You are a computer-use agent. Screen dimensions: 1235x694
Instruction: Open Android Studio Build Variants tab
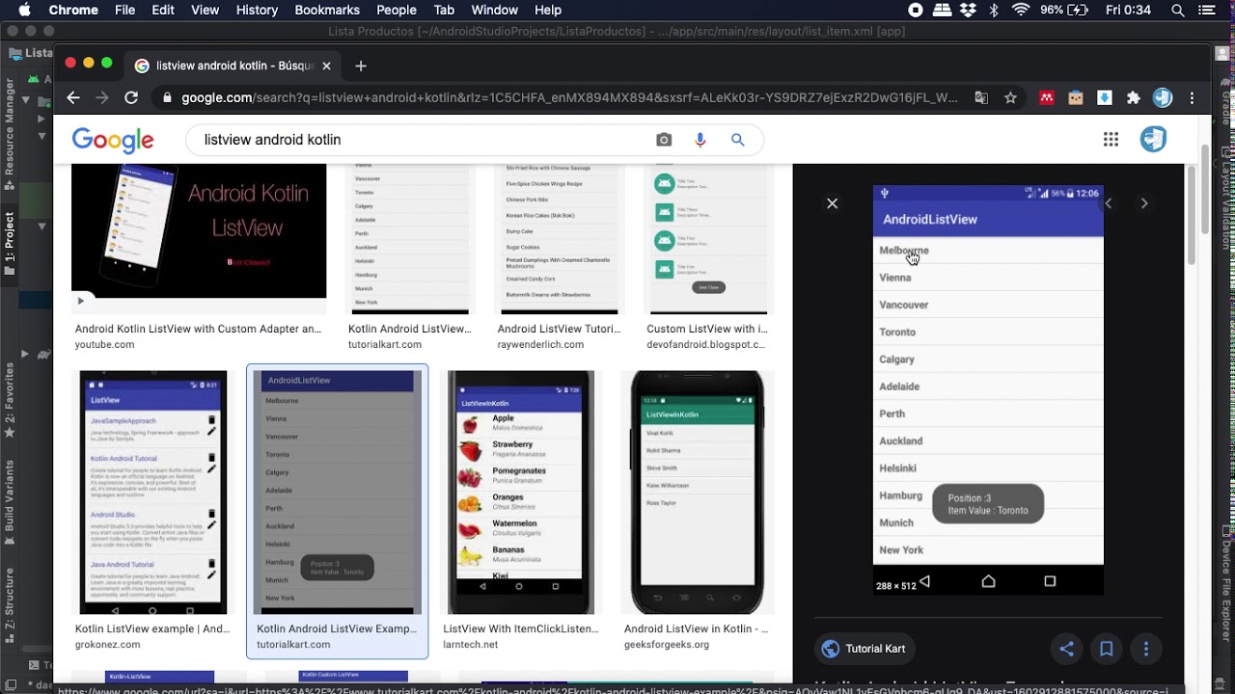tap(10, 501)
